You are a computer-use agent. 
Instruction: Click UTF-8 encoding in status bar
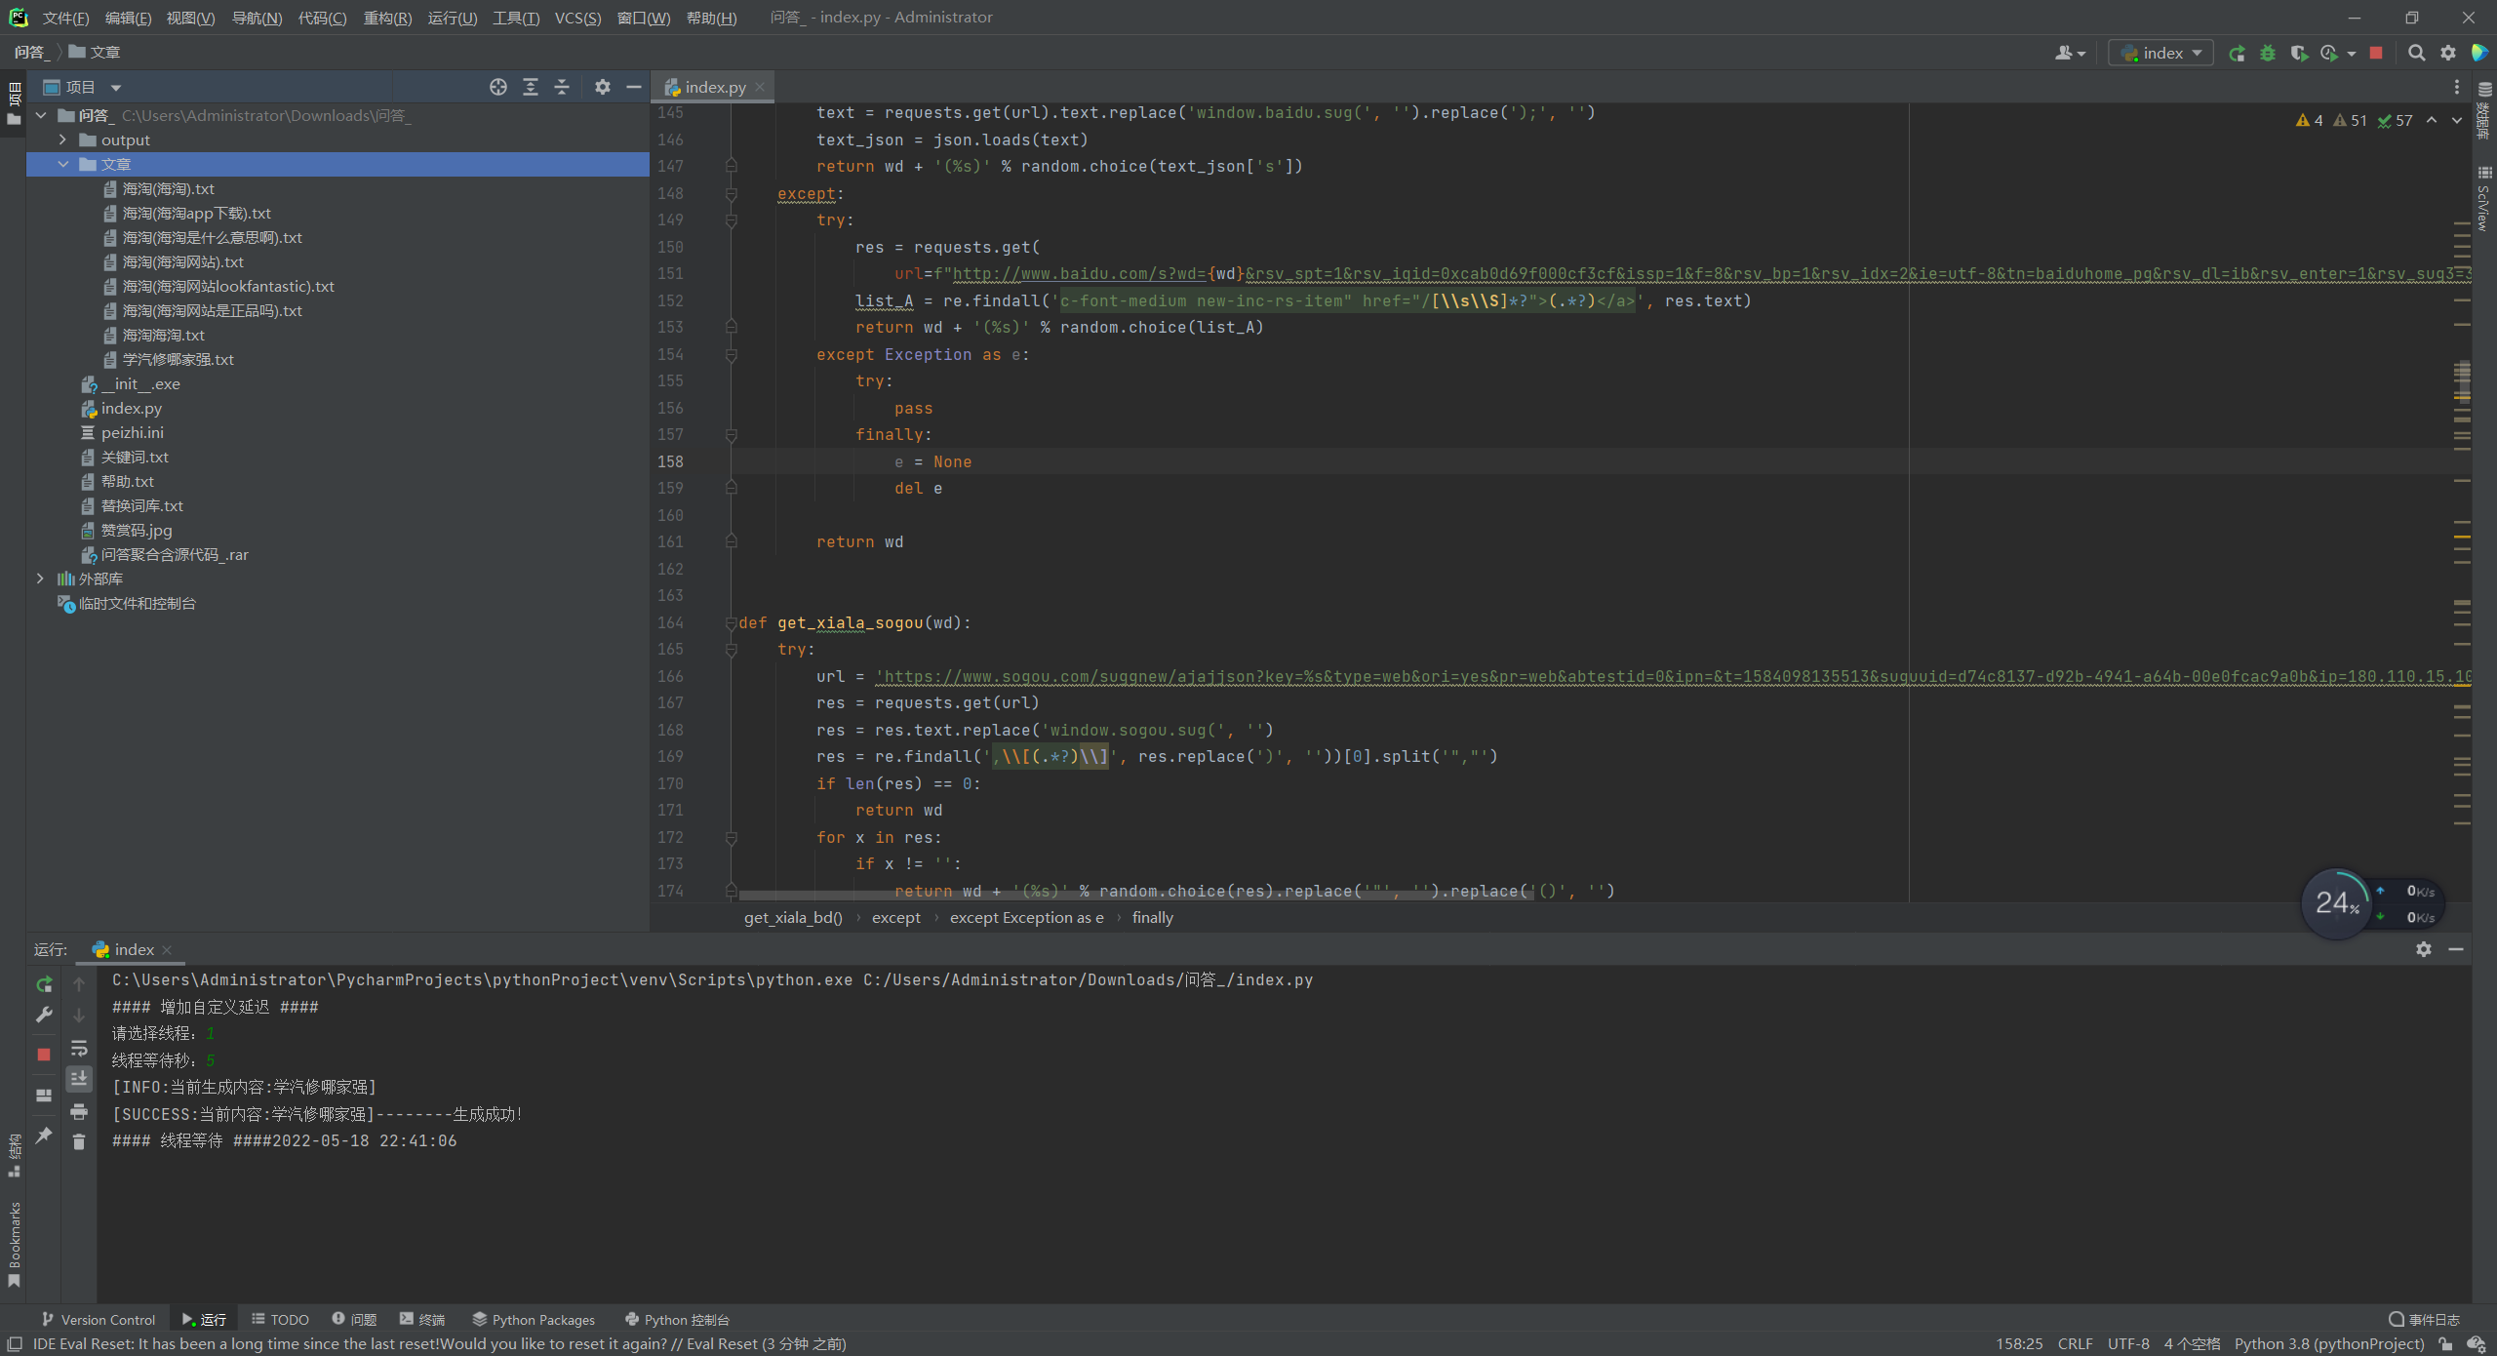point(2128,1343)
